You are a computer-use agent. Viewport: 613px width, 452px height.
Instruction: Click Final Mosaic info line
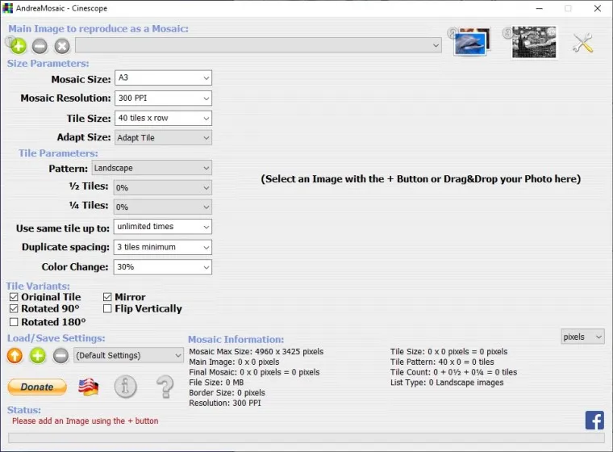[x=254, y=372]
